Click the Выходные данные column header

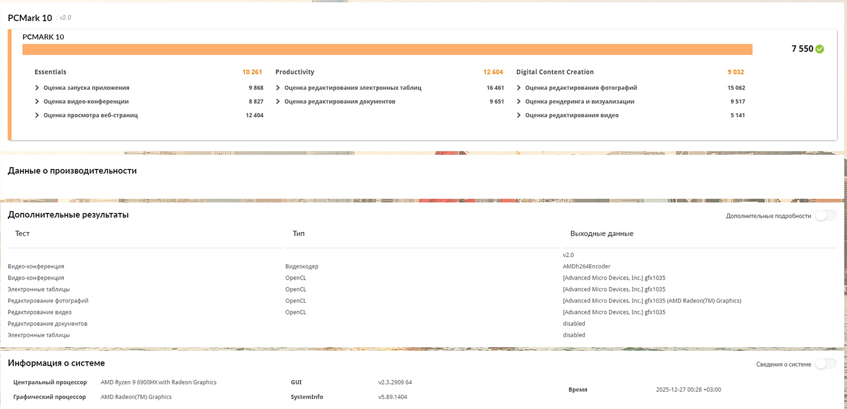tap(601, 234)
